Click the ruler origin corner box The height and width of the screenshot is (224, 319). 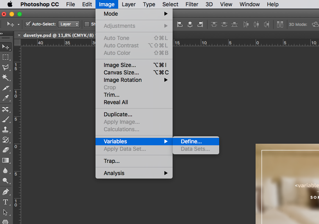(18, 43)
